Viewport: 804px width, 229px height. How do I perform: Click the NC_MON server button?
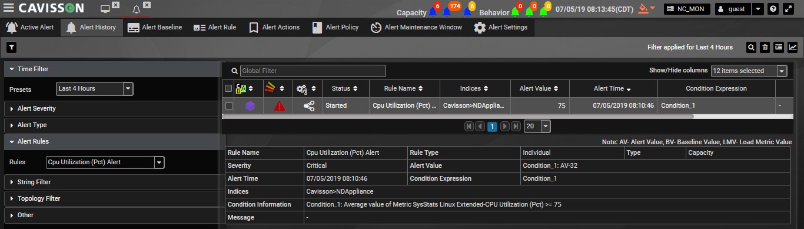tap(687, 9)
